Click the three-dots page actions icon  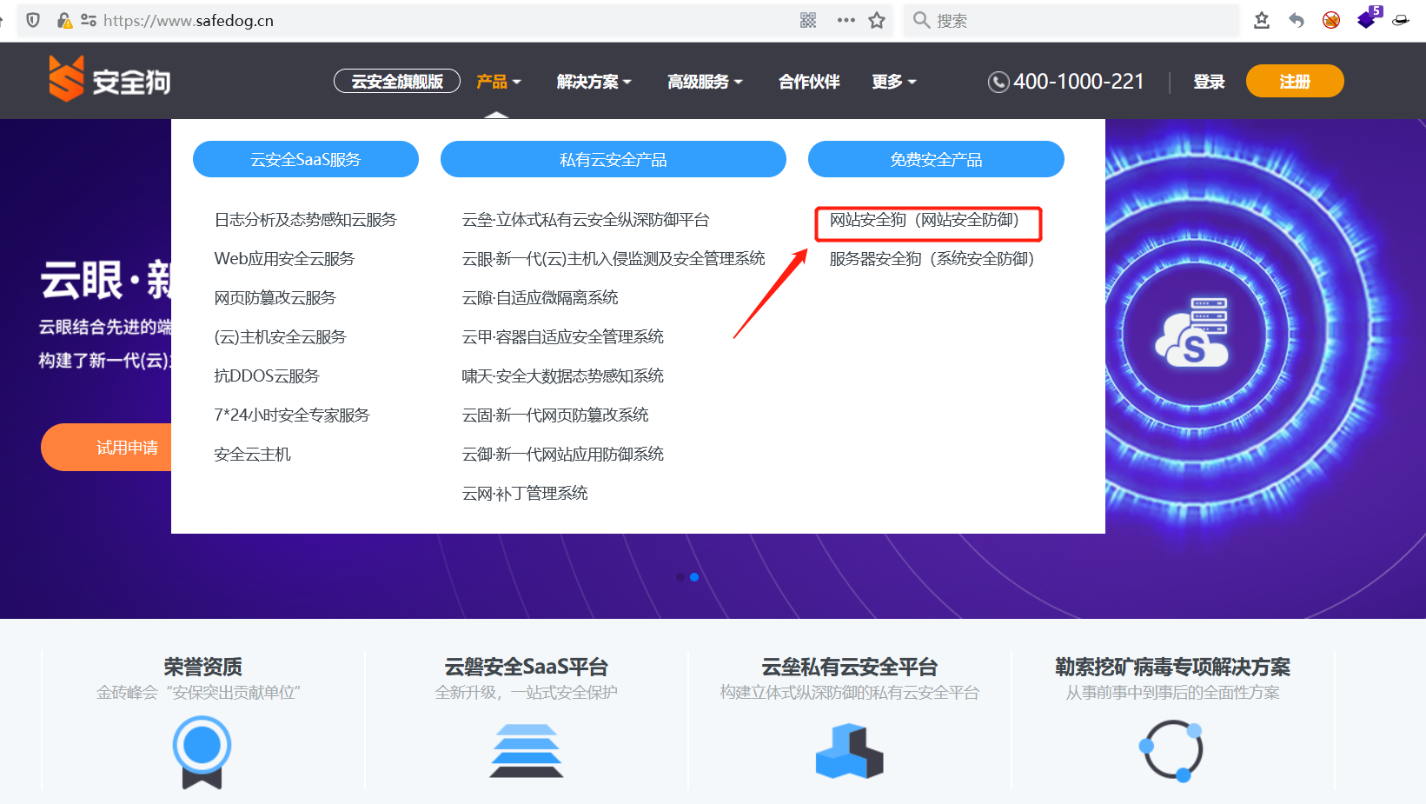point(846,19)
